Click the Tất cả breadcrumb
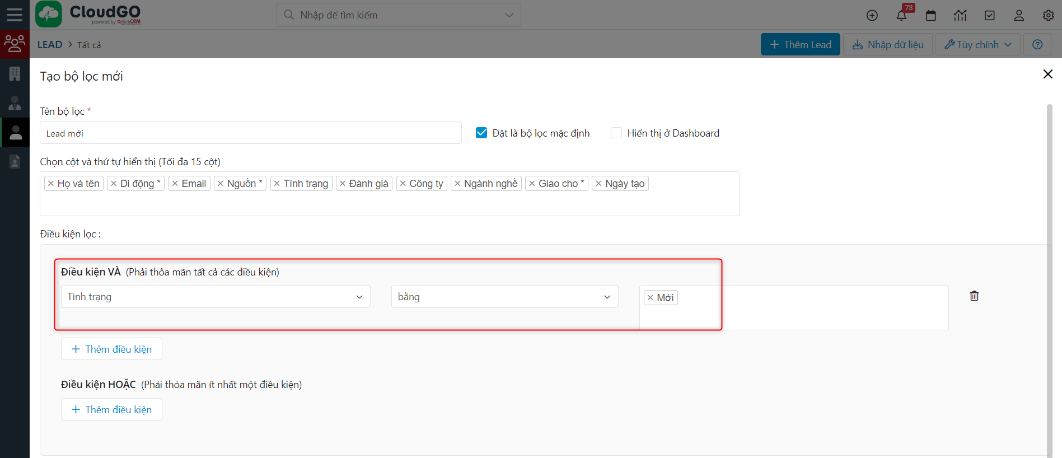 (89, 45)
